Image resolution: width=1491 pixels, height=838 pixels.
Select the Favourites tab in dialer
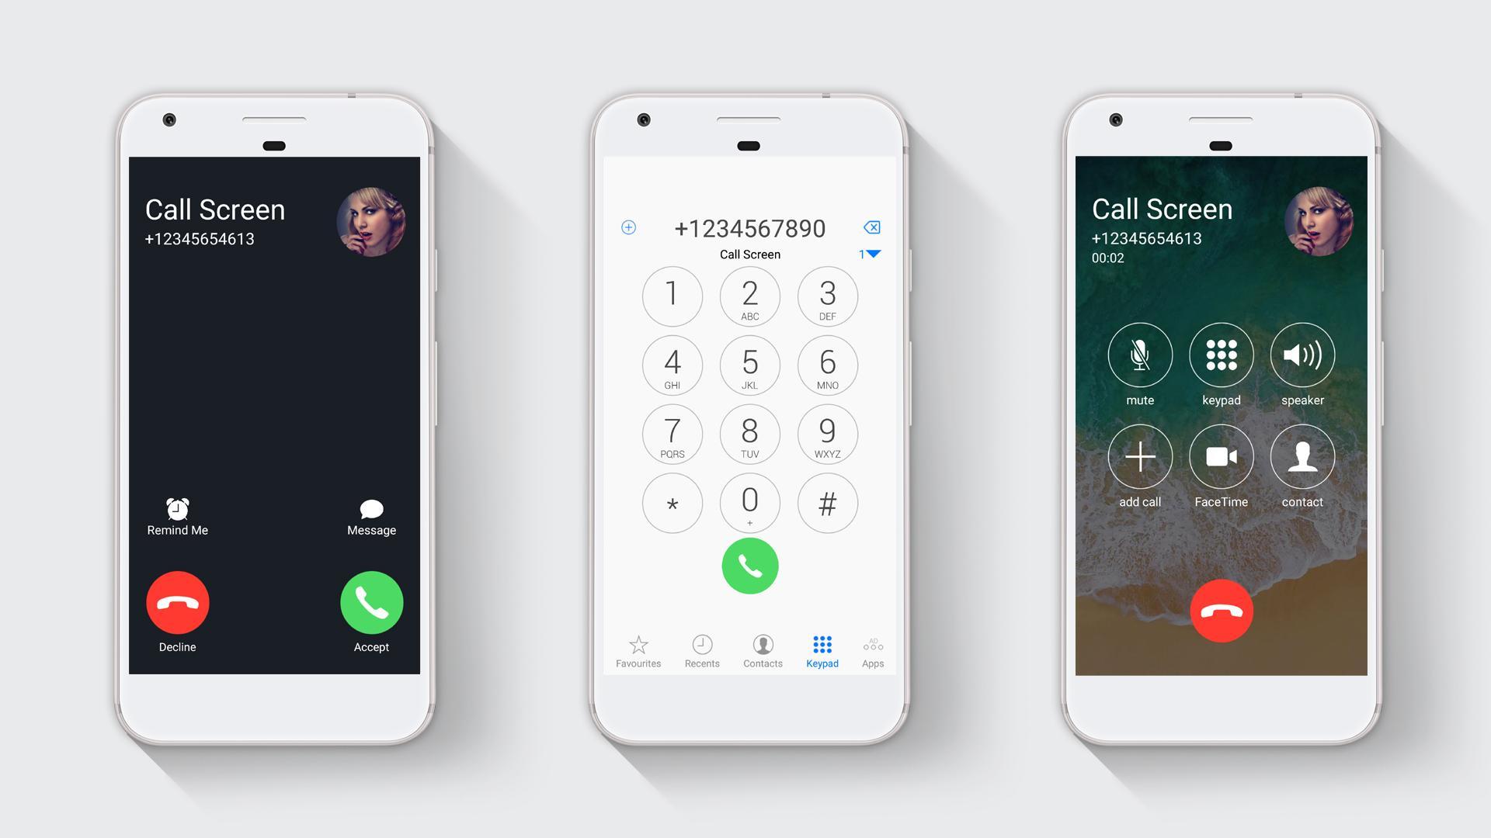tap(637, 649)
